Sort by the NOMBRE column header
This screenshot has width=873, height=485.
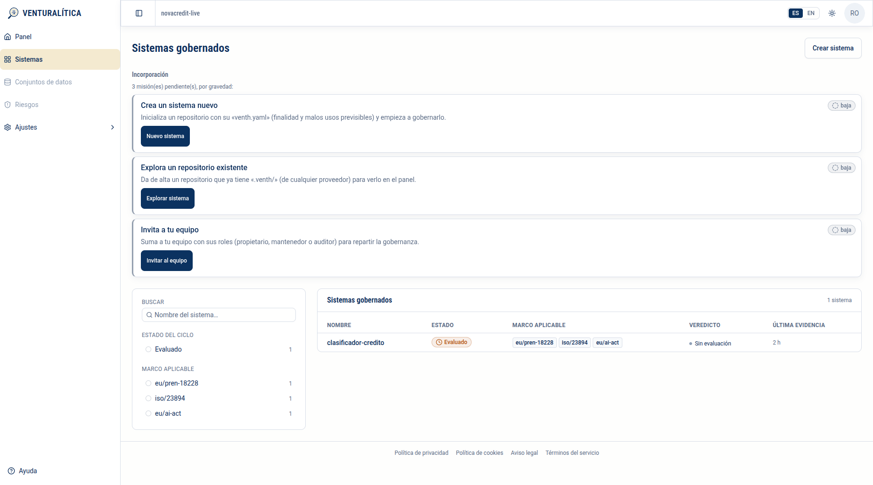339,325
